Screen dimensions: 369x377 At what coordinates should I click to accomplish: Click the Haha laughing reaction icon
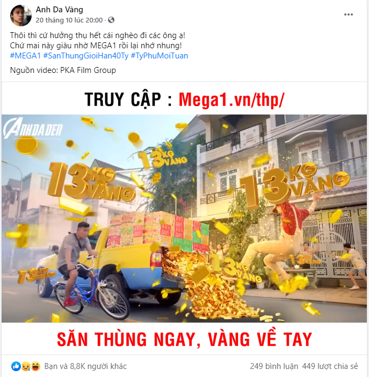[x=35, y=366]
